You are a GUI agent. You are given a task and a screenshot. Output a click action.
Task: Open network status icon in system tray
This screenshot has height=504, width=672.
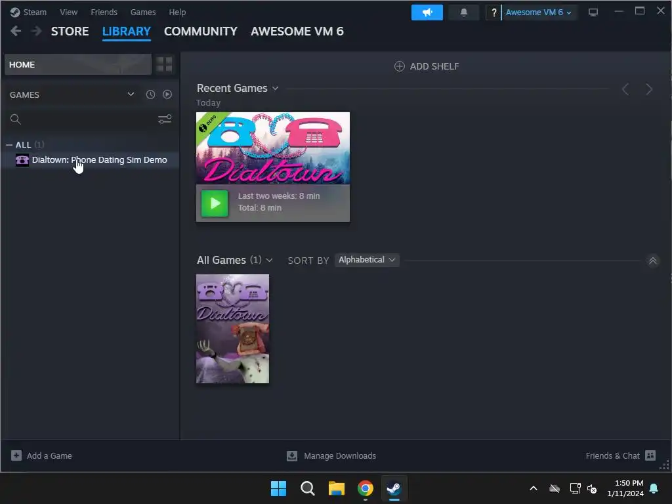pos(575,488)
